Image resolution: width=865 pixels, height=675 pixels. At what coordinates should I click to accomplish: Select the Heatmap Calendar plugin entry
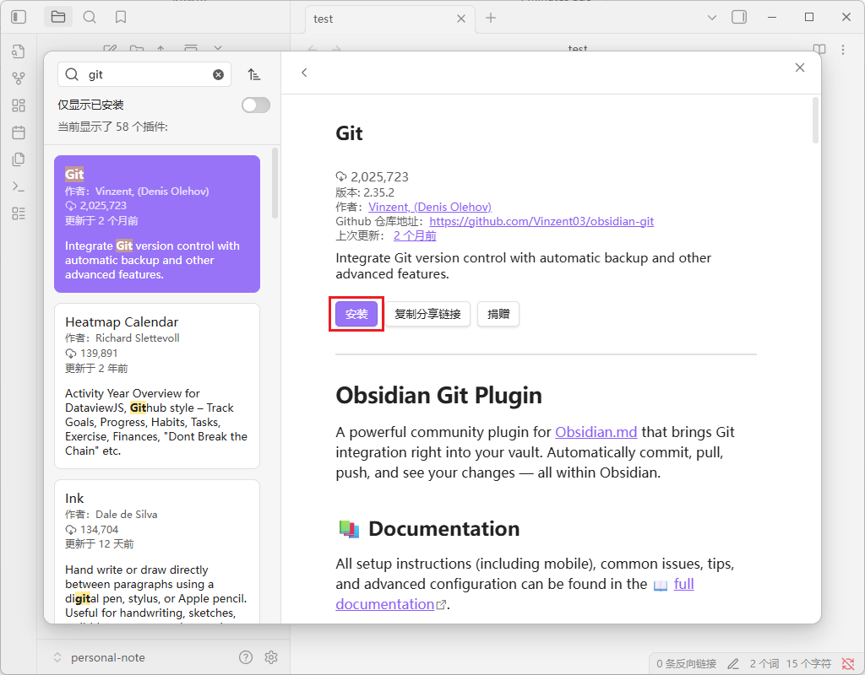[156, 386]
